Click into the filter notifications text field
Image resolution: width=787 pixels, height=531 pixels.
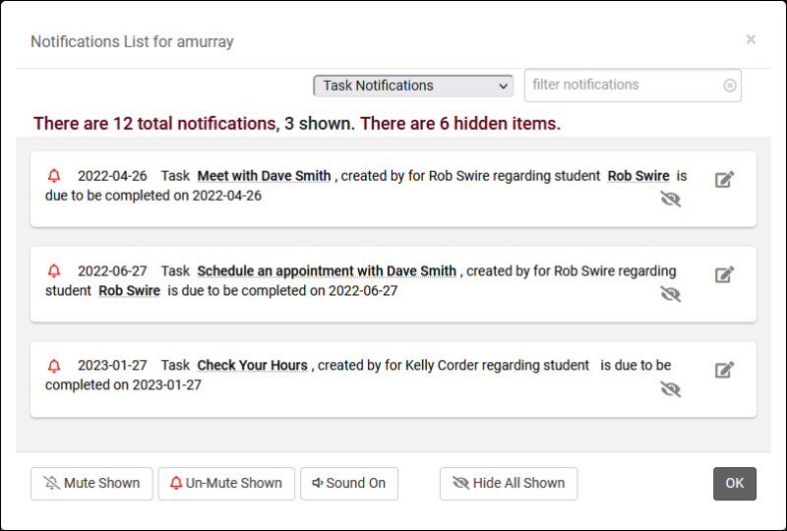click(x=625, y=86)
